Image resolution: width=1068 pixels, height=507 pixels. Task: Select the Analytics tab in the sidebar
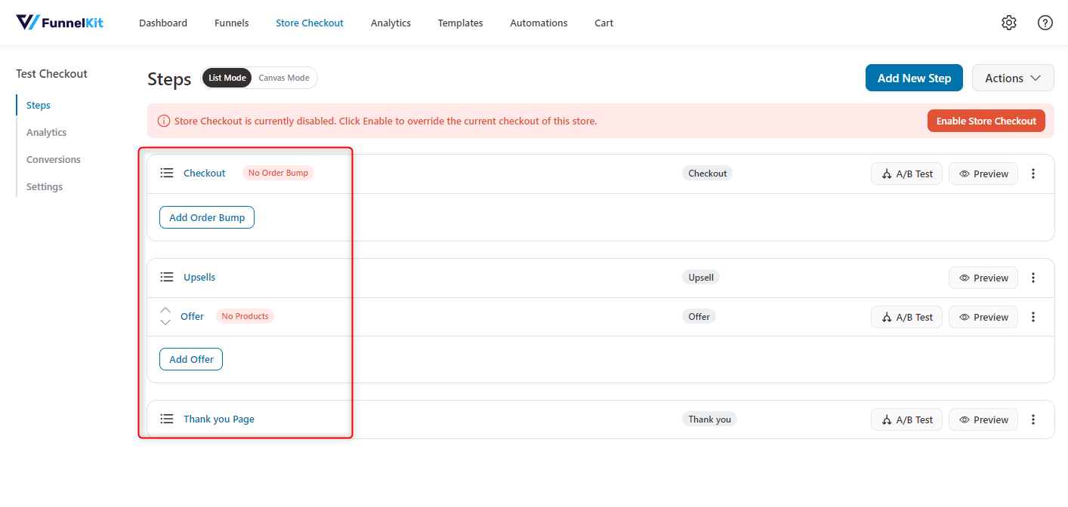[47, 132]
